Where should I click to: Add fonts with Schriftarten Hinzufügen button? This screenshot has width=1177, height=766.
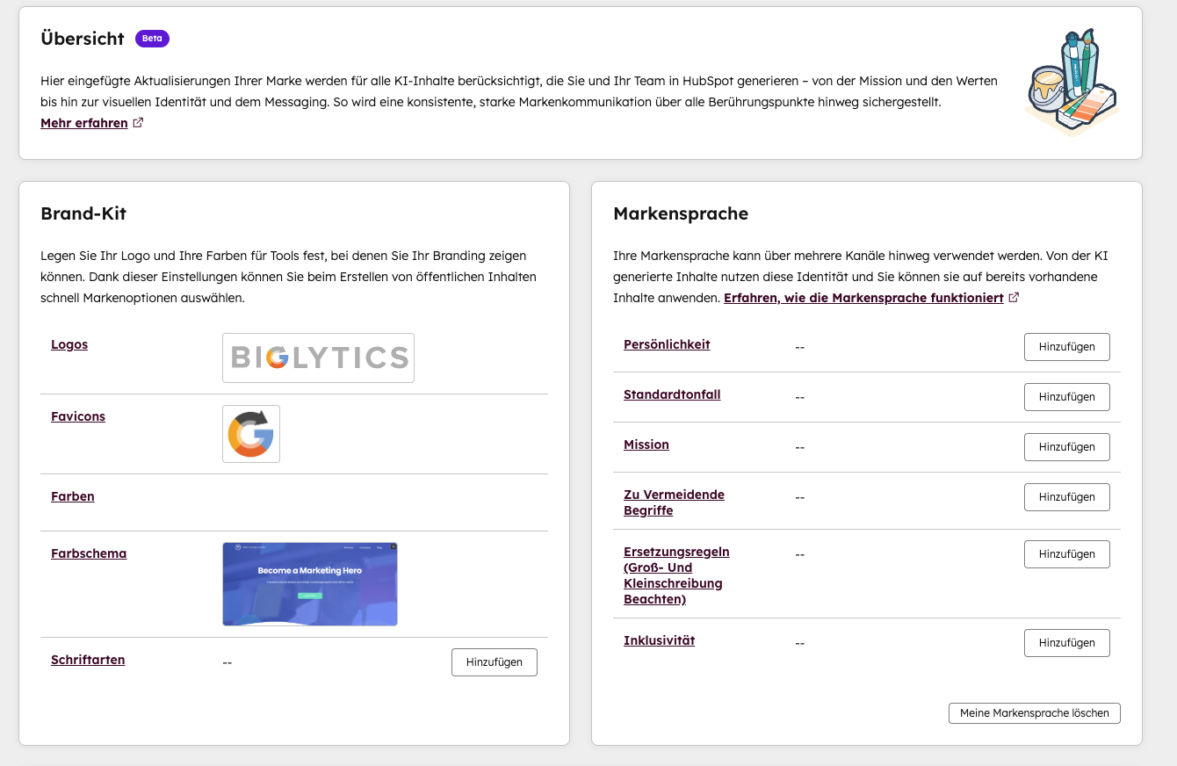(x=494, y=662)
